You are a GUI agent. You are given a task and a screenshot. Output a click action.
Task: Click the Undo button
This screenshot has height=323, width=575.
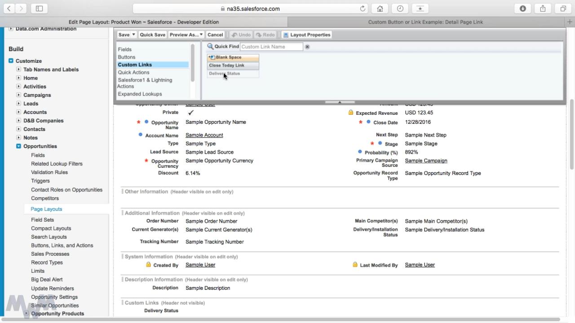(x=241, y=35)
